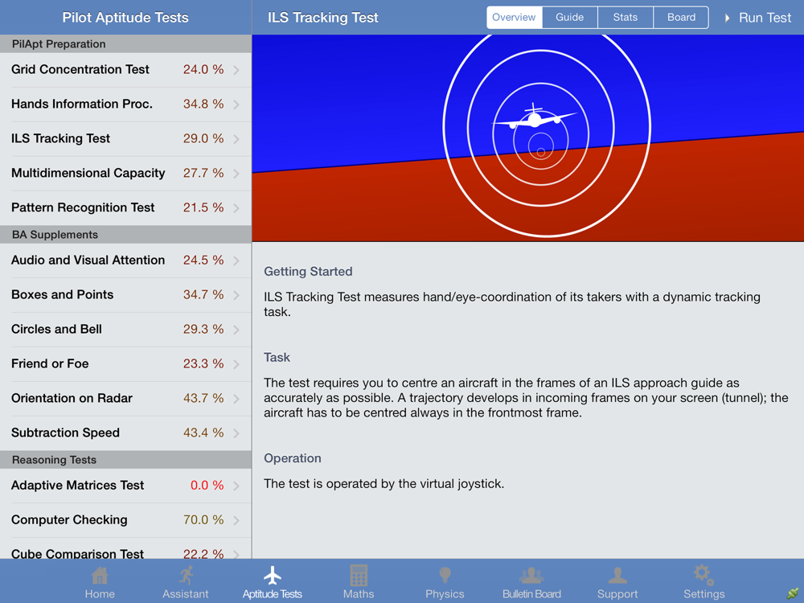Select the Aptitude Tests airplane icon
The image size is (804, 603).
click(273, 576)
